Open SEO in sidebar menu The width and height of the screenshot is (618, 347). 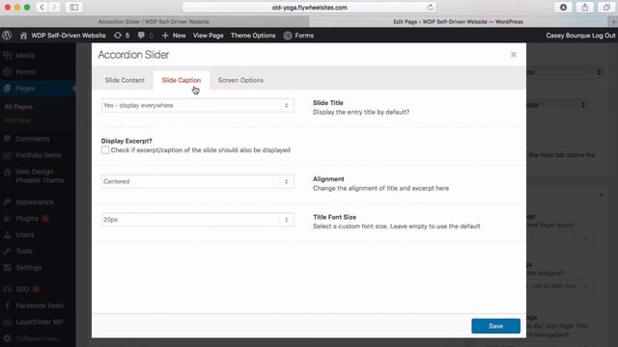22,289
